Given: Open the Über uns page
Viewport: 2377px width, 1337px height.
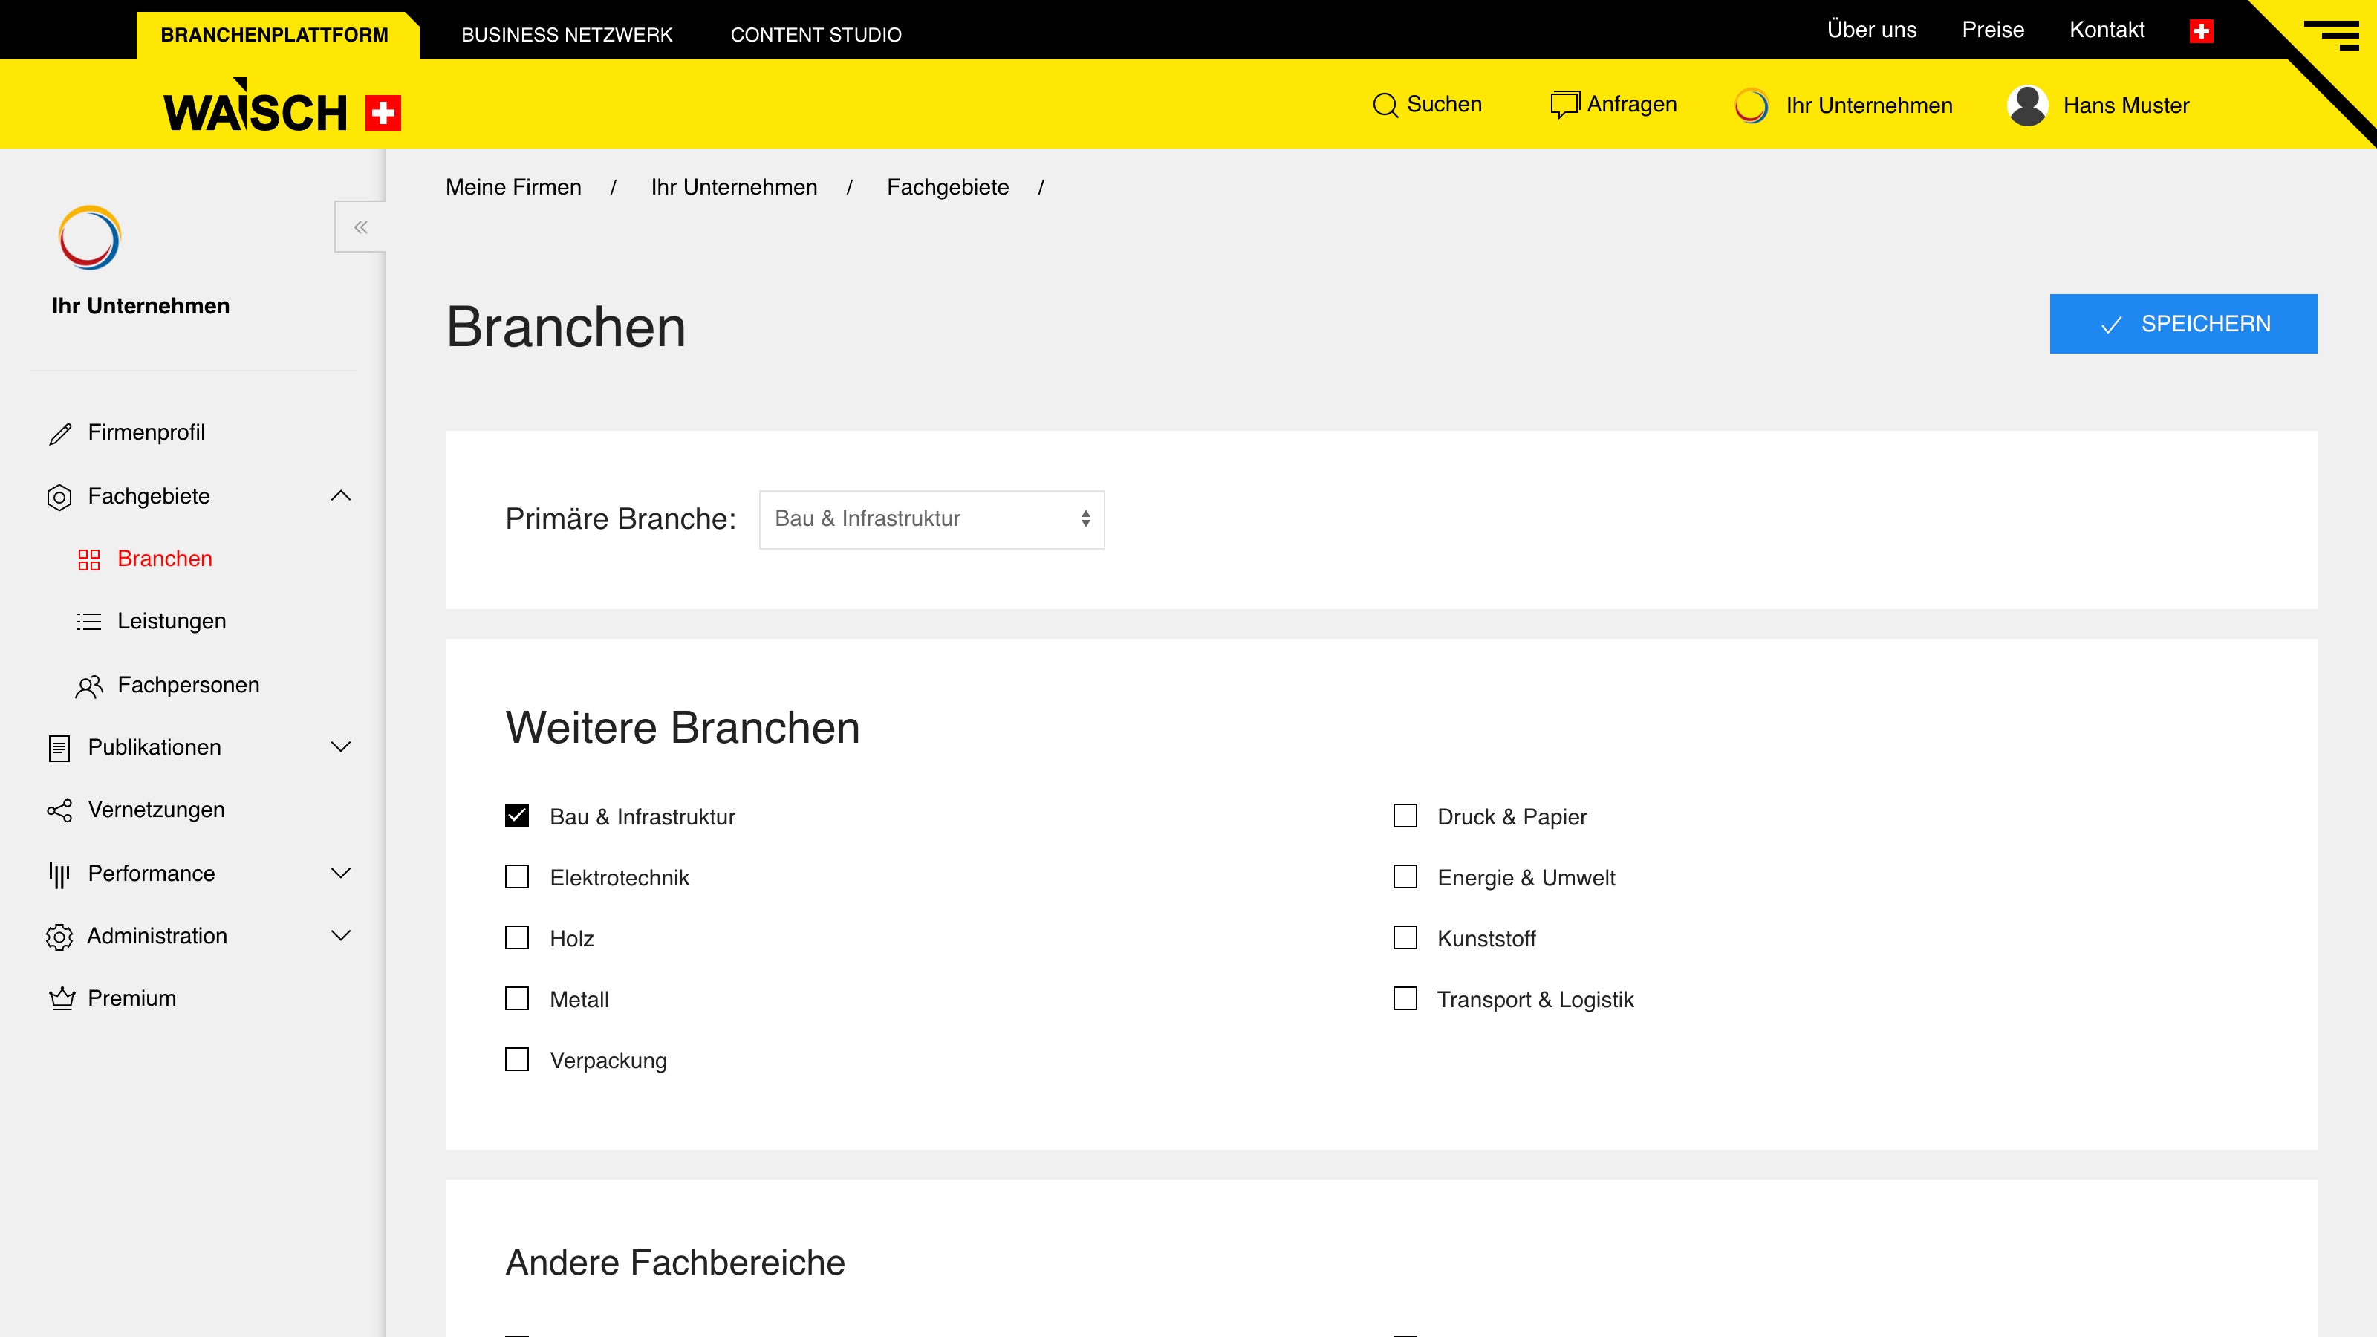Looking at the screenshot, I should [1871, 30].
